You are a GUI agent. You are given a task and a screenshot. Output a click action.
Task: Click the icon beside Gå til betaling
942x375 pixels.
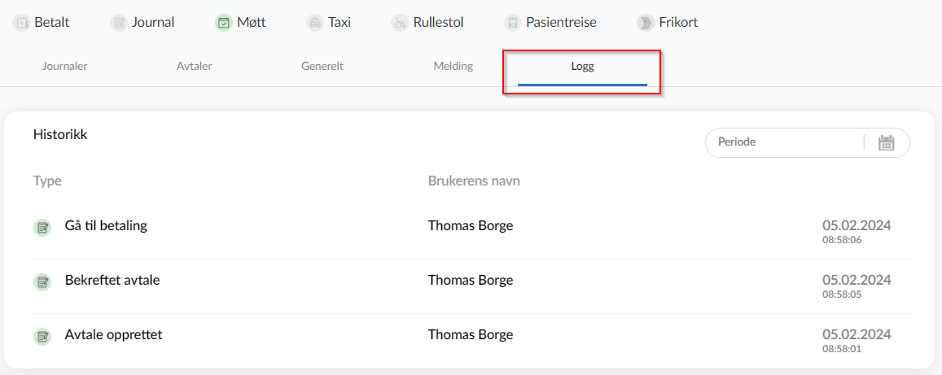coord(42,228)
